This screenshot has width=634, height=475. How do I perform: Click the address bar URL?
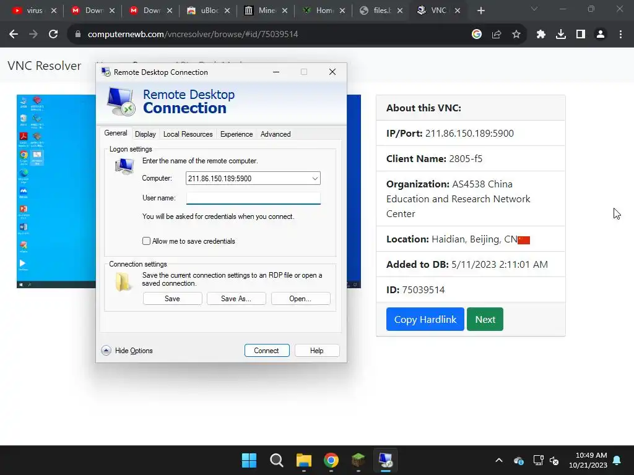pyautogui.click(x=193, y=35)
